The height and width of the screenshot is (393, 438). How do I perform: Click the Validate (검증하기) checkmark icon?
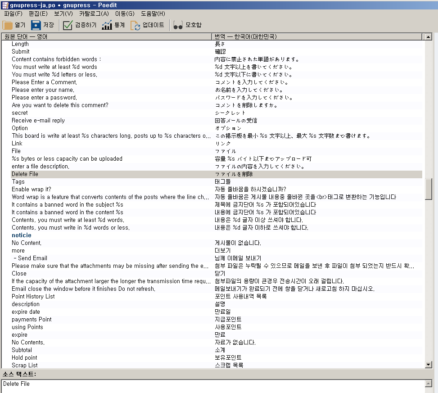(68, 25)
